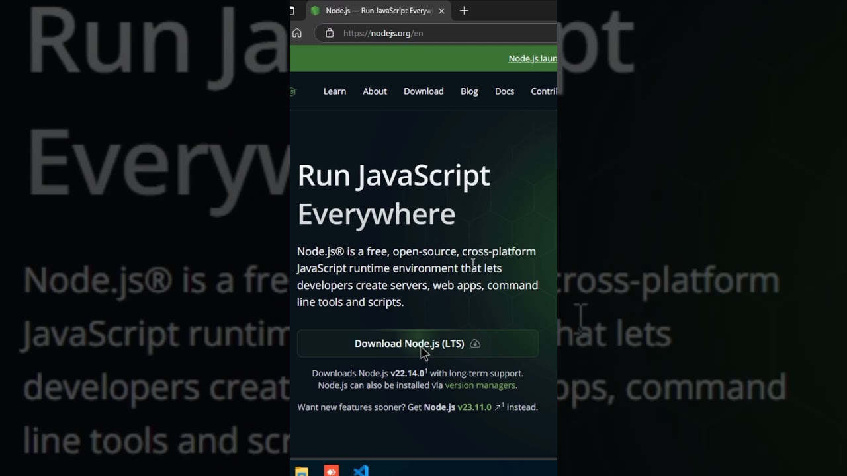Viewport: 847px width, 476px height.
Task: Open the orange AnyDesk taskbar icon
Action: click(332, 471)
